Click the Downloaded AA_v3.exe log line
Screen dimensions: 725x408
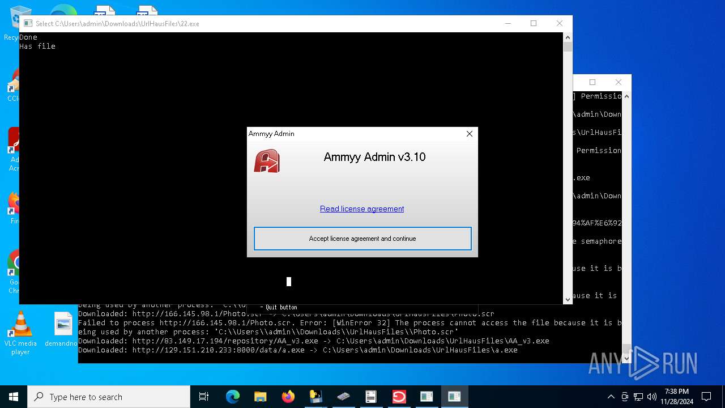pos(314,341)
